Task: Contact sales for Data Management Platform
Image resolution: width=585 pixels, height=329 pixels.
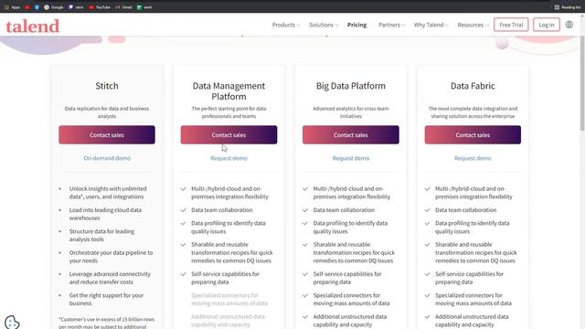Action: (x=229, y=135)
